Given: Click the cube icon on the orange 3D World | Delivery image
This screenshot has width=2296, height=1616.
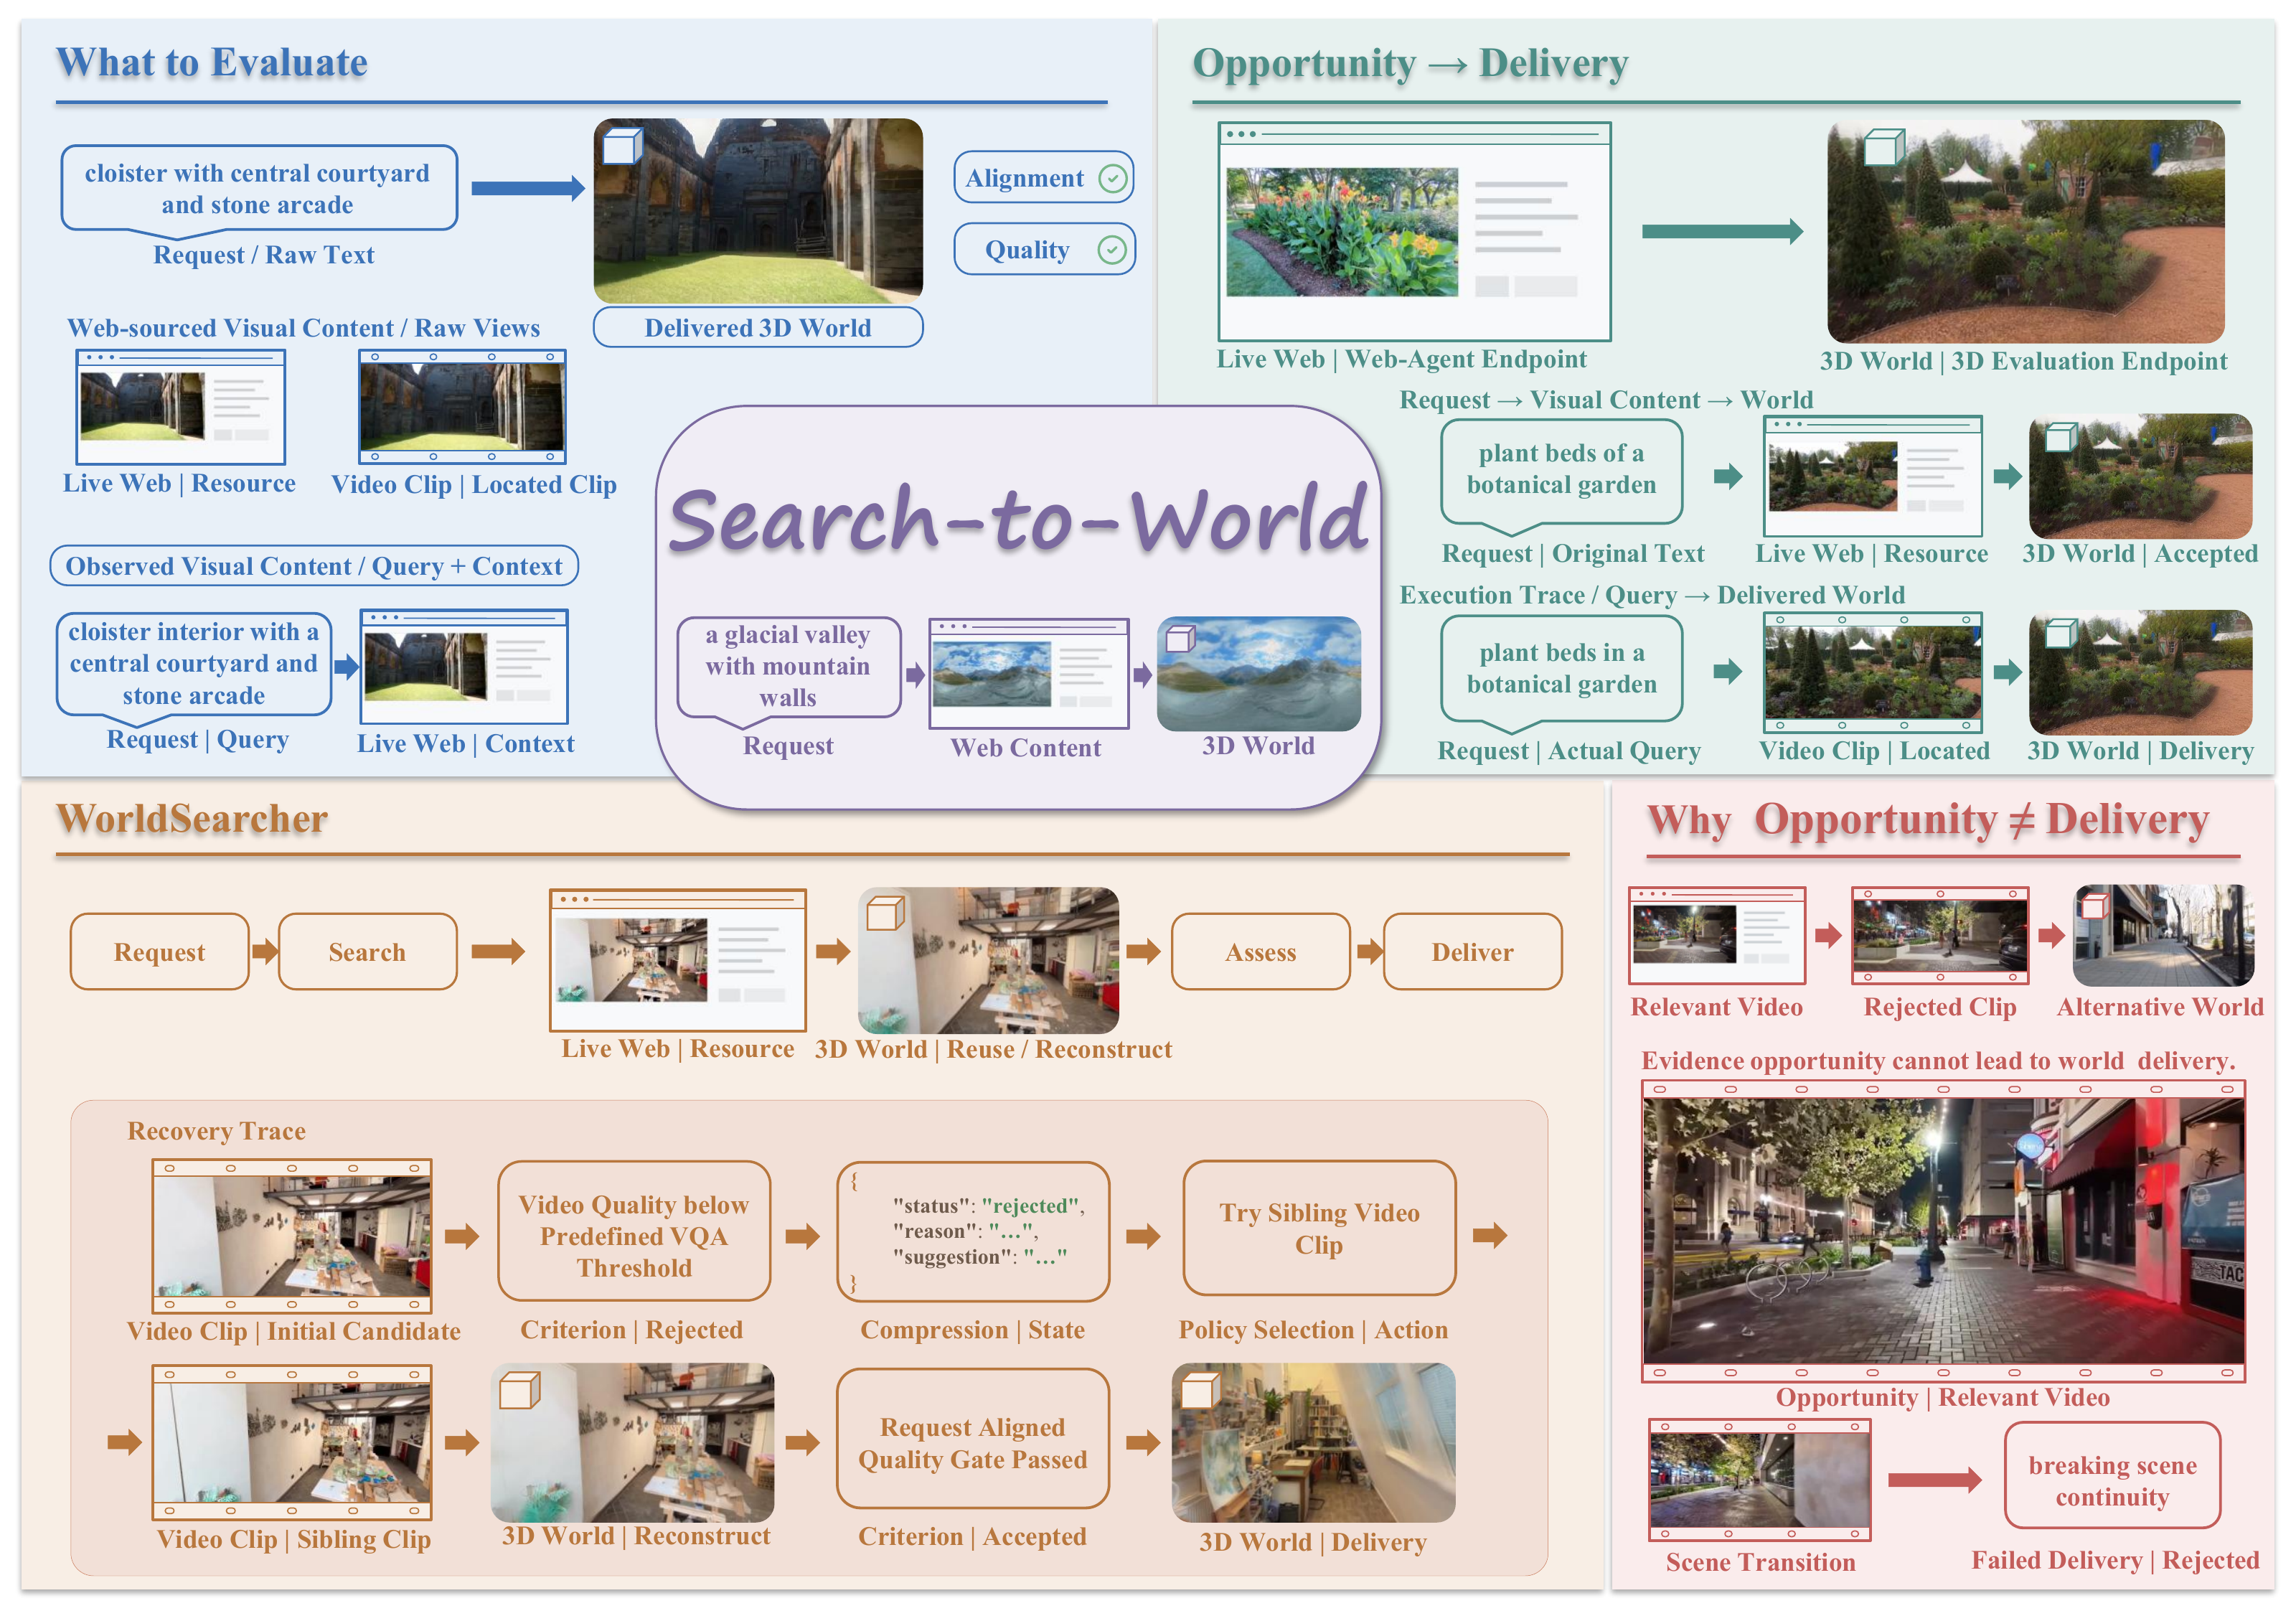Looking at the screenshot, I should pyautogui.click(x=1200, y=1390).
